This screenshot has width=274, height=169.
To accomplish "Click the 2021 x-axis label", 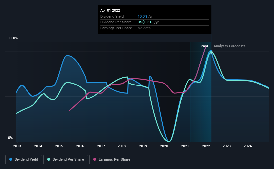I will (x=185, y=146).
